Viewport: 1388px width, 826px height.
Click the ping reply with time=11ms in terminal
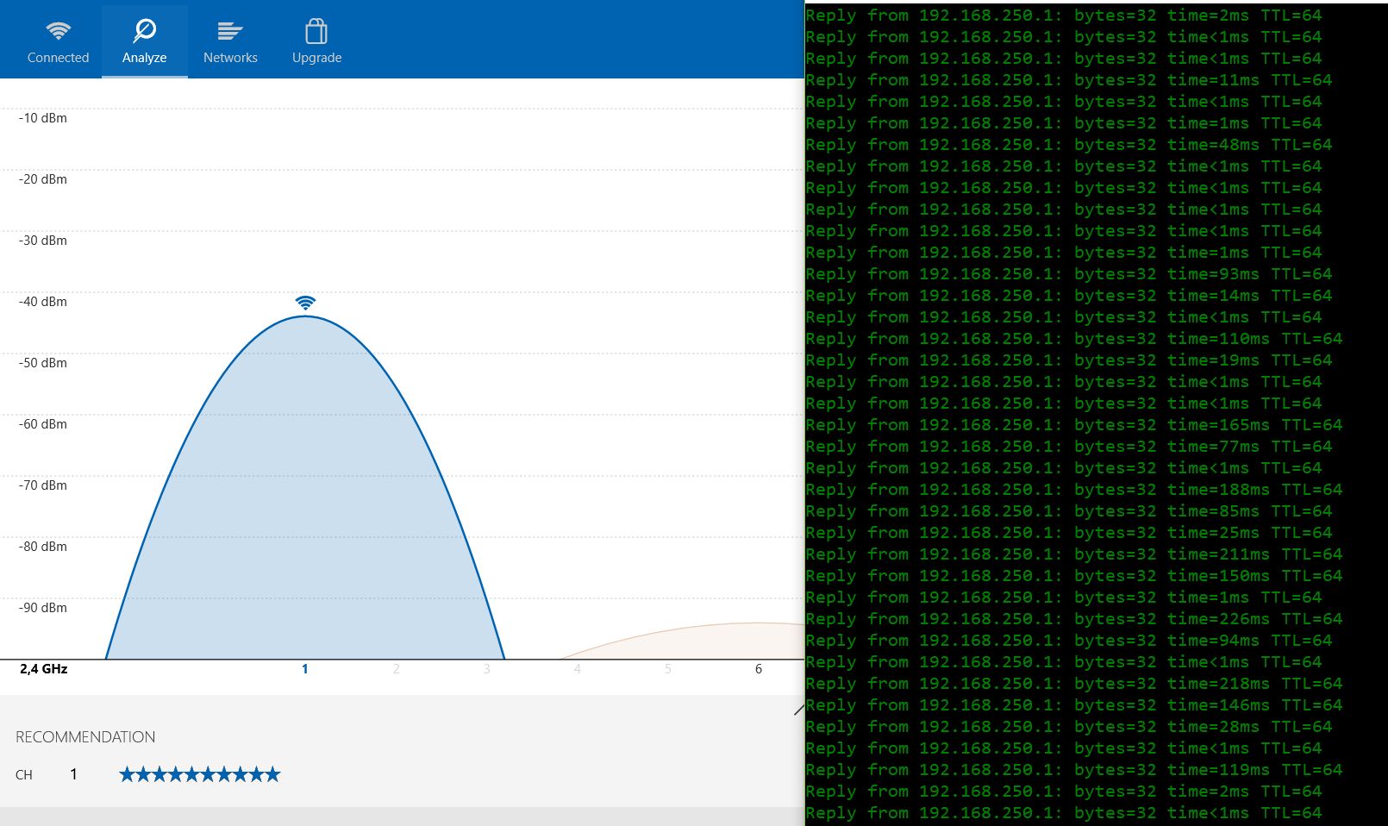pos(1069,80)
